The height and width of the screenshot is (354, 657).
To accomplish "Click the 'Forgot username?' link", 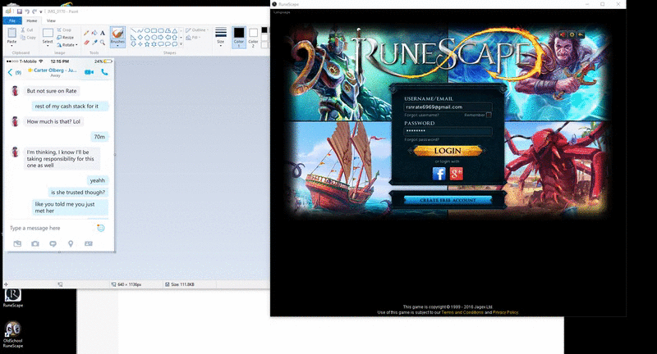I will click(421, 115).
